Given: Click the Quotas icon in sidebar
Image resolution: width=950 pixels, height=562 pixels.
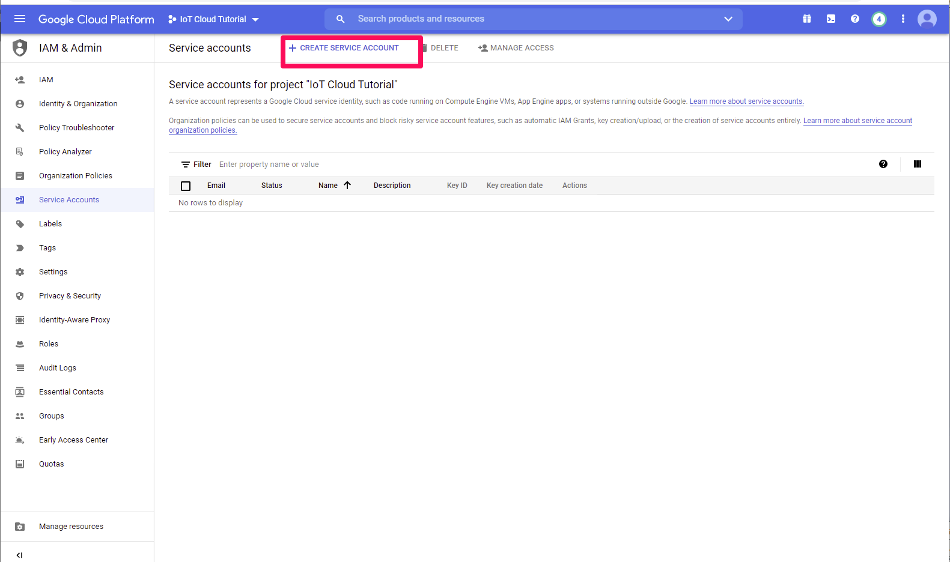Looking at the screenshot, I should click(x=20, y=464).
